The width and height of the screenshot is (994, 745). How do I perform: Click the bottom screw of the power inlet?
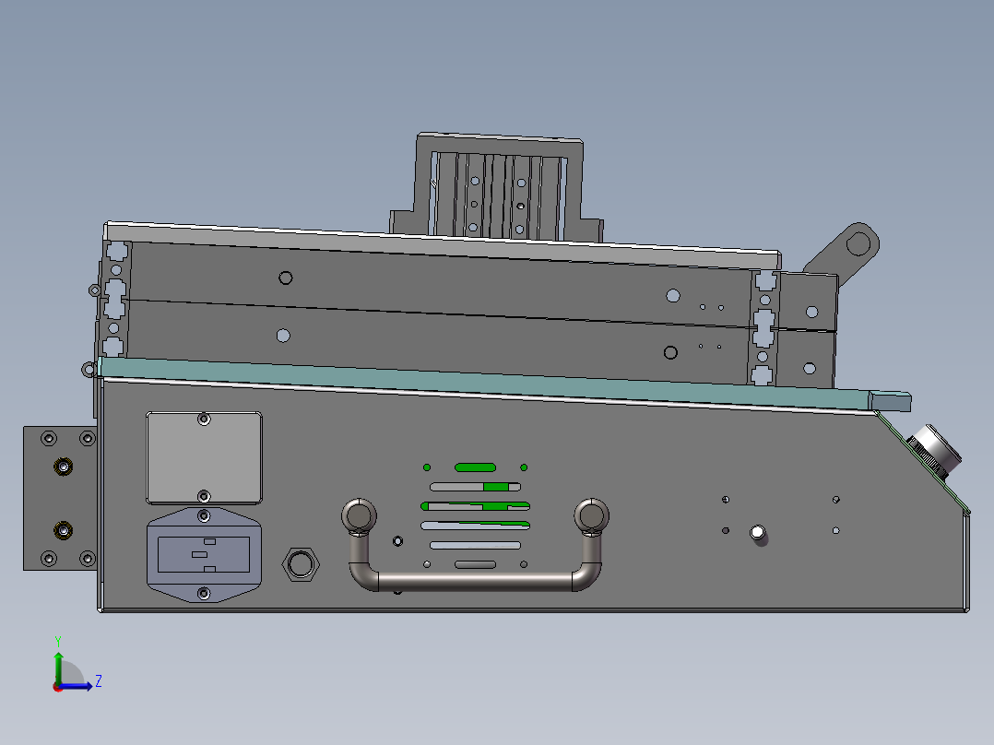tap(202, 591)
